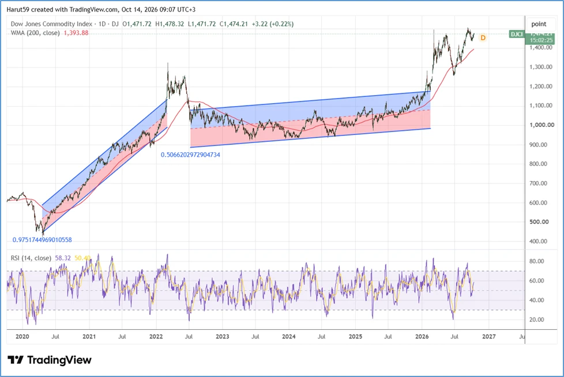
Task: Select the "Dow Jones Commodity Index" symbol title
Action: pos(51,24)
